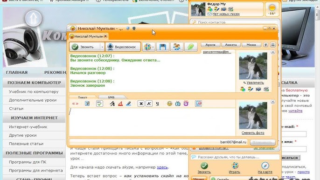Click video icon under contact photo
Viewport: 320px width, 180px height.
coord(266,89)
